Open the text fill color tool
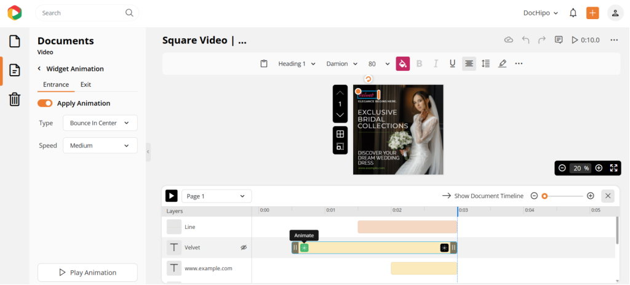The width and height of the screenshot is (630, 285). (402, 63)
